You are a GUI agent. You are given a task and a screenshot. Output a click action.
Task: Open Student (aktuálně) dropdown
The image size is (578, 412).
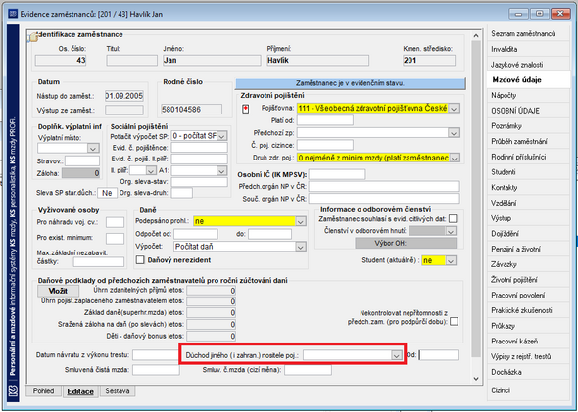click(451, 260)
